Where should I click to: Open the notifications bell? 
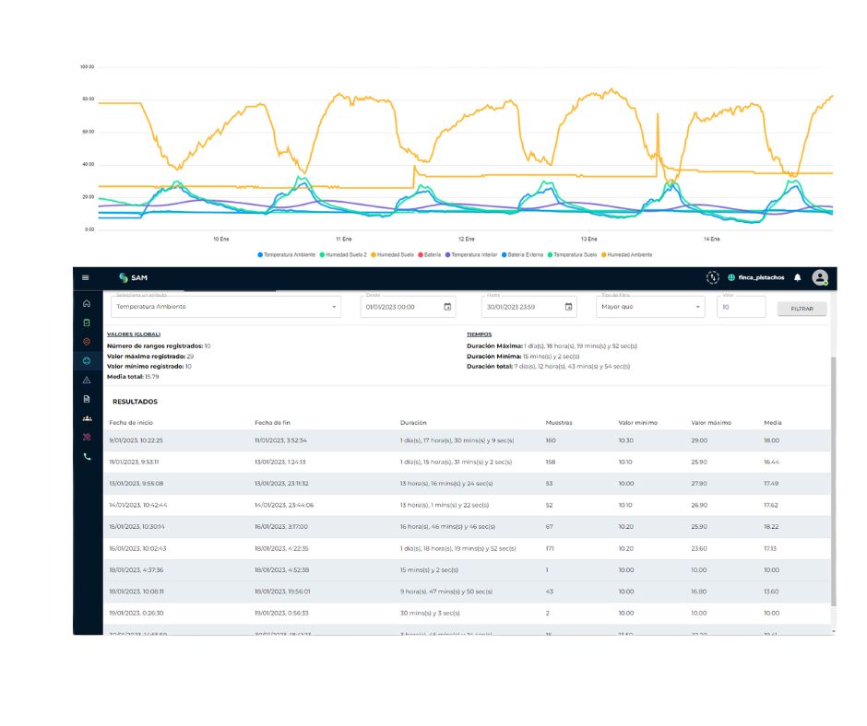click(x=798, y=277)
